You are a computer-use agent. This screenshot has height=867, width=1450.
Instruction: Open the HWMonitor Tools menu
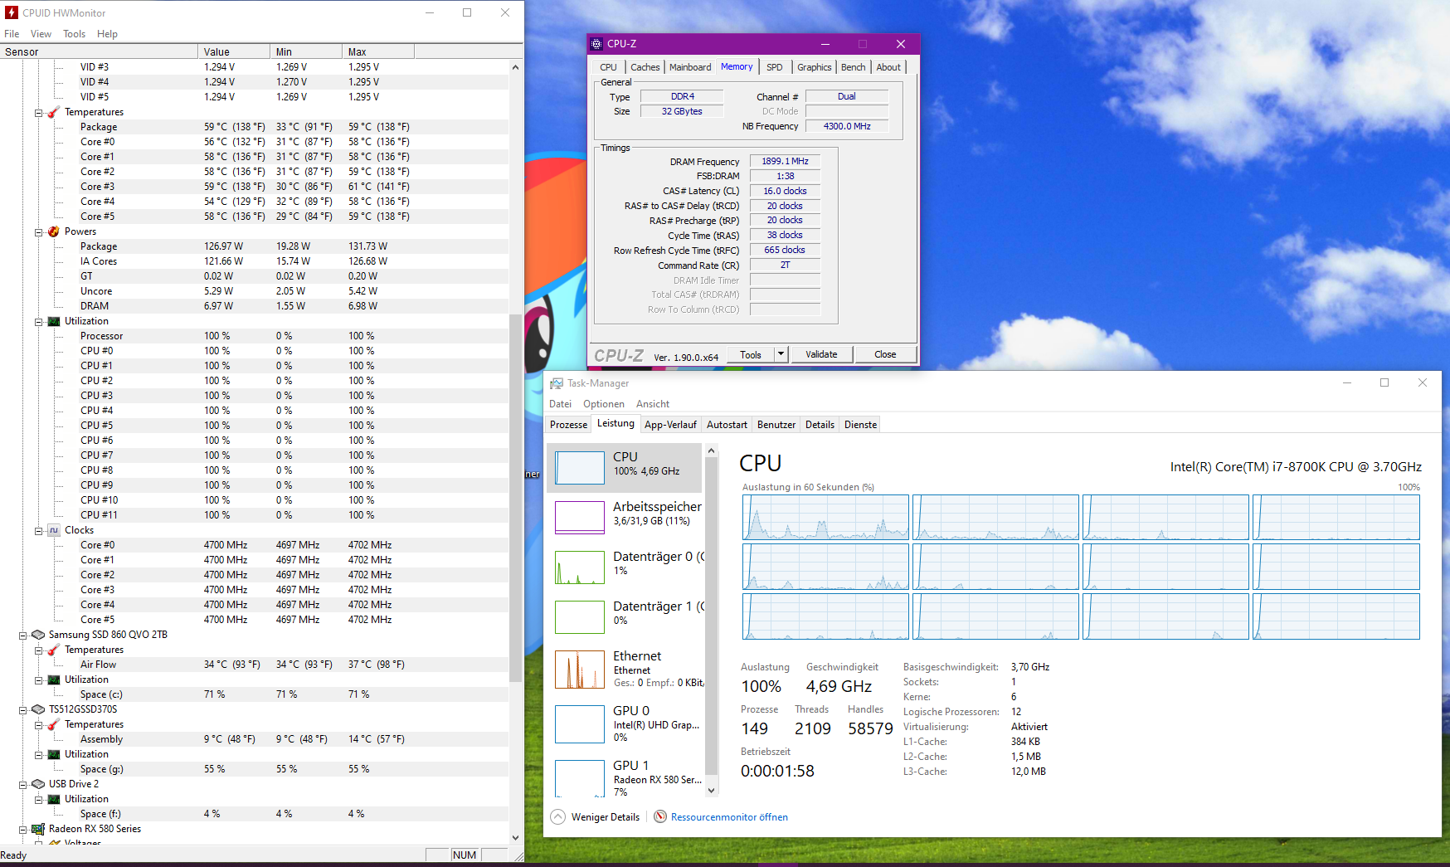click(x=75, y=34)
